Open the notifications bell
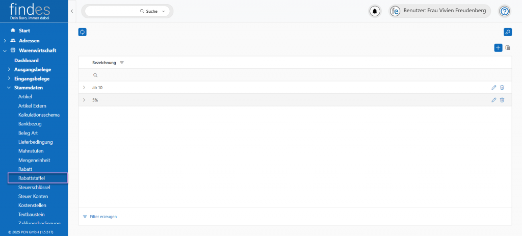 pos(375,11)
